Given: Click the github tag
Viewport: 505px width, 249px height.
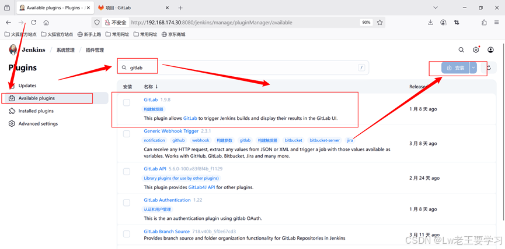Looking at the screenshot, I should point(179,140).
